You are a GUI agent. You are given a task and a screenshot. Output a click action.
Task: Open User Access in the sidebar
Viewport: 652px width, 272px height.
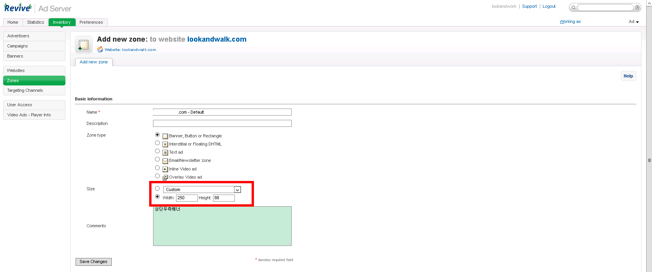pos(34,105)
